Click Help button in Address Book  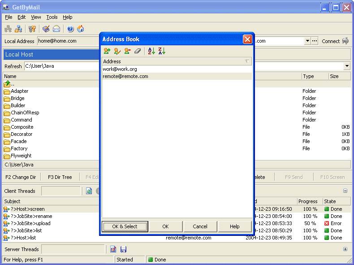[x=234, y=226]
